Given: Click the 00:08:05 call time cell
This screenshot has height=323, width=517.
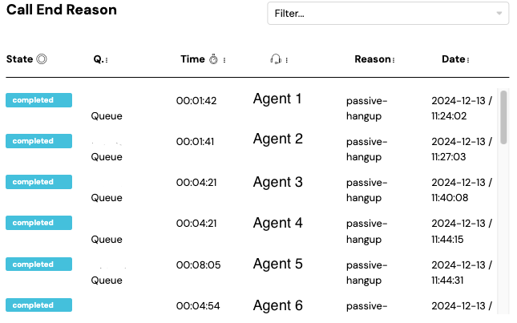Looking at the screenshot, I should [198, 264].
